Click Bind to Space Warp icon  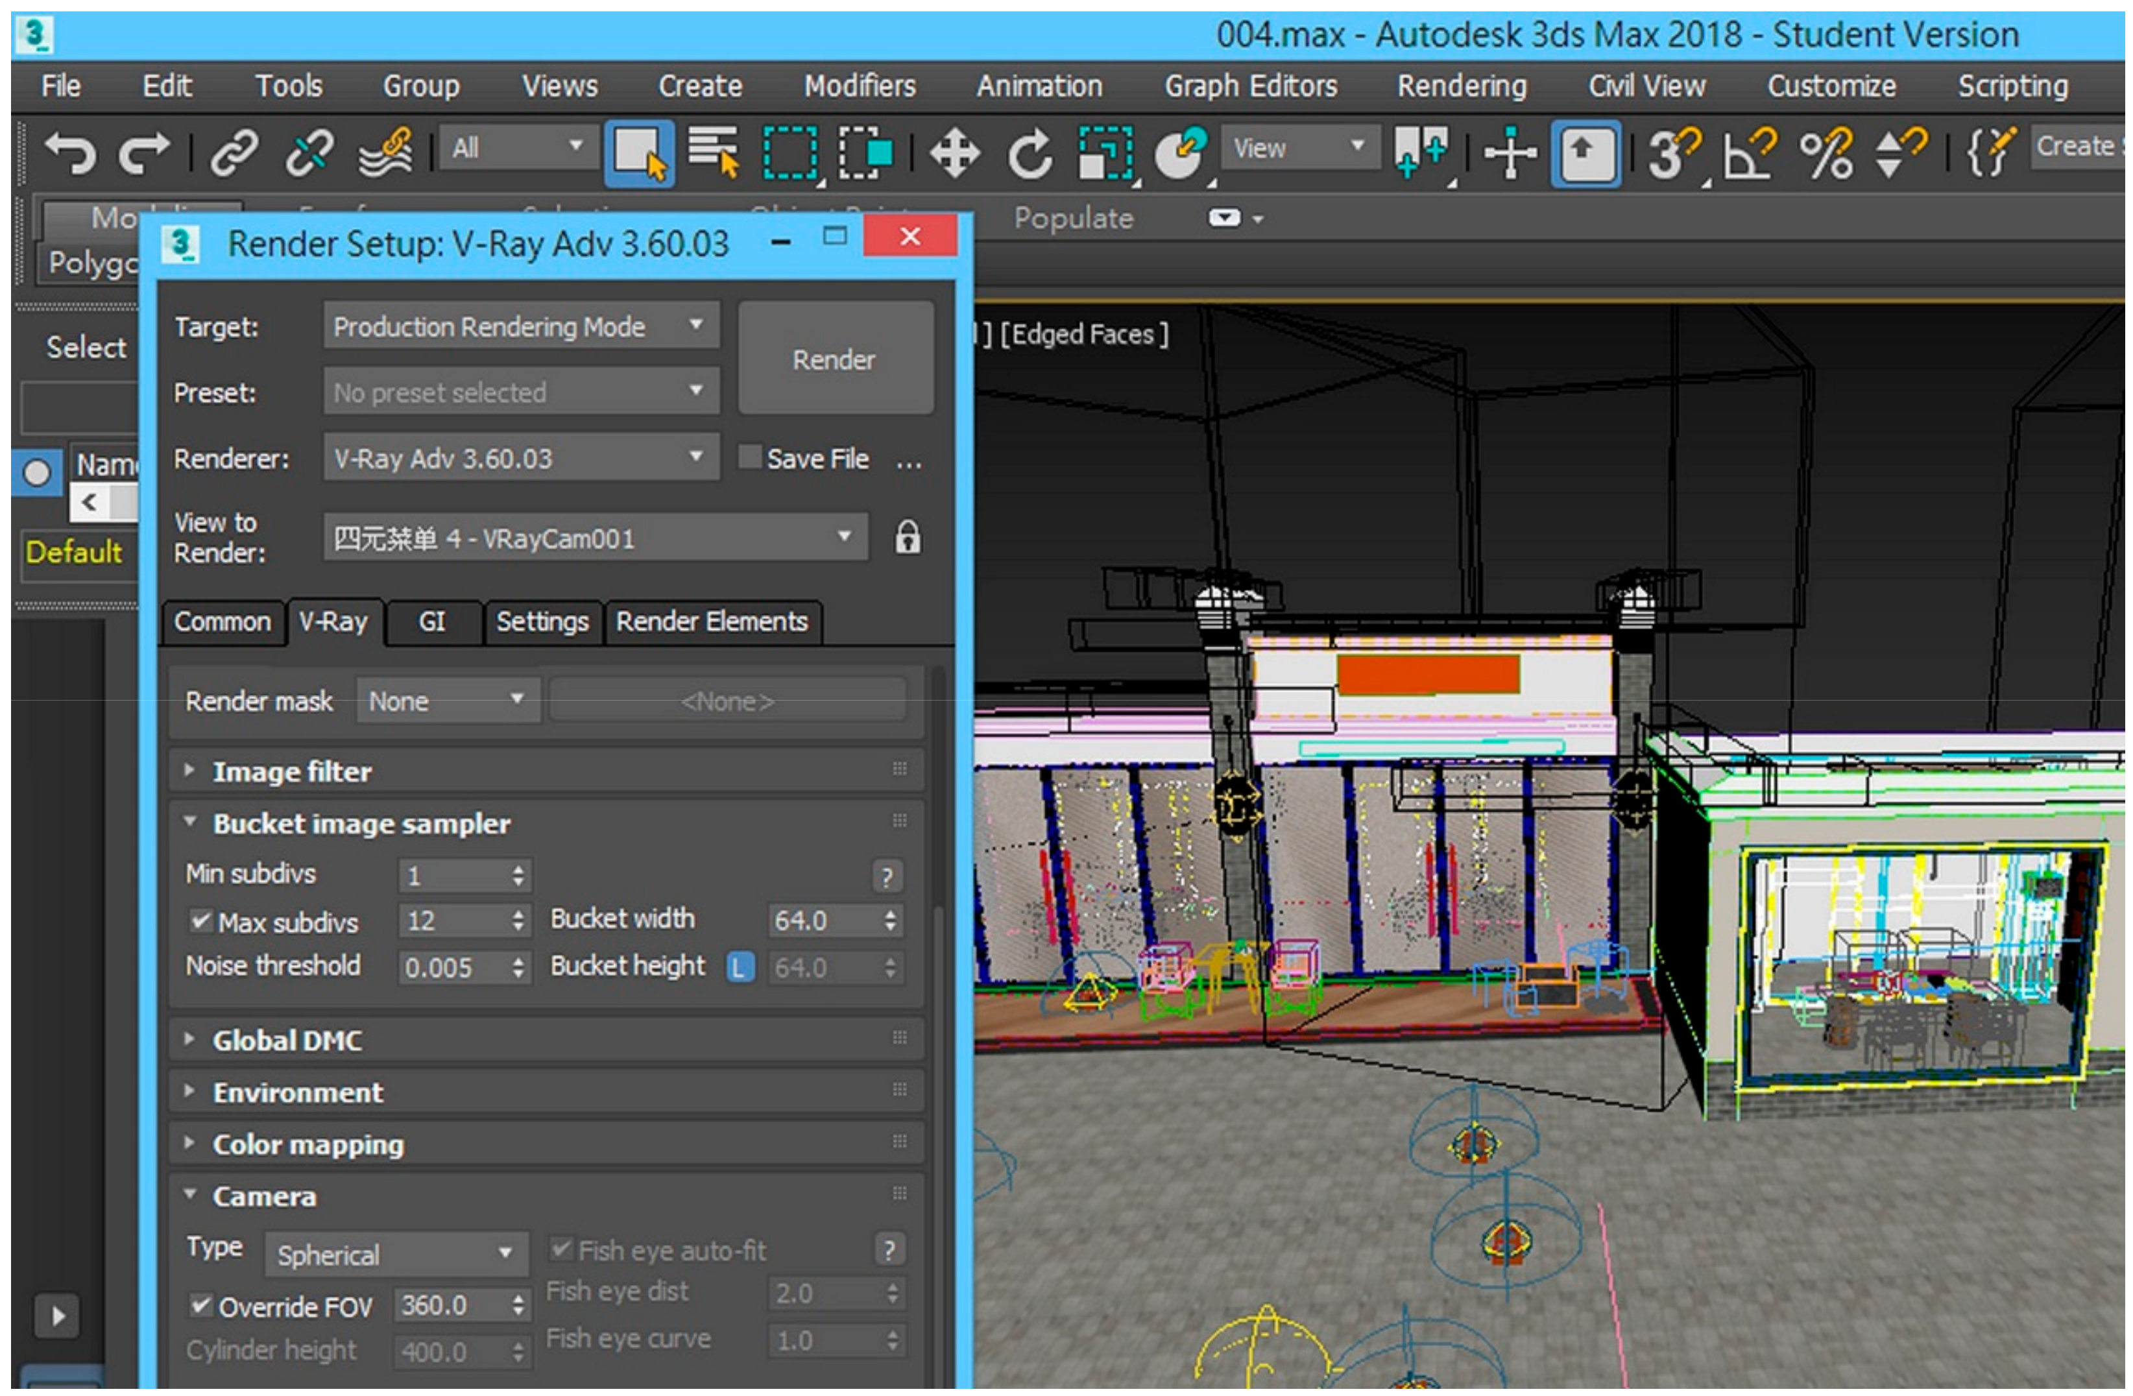(x=385, y=152)
